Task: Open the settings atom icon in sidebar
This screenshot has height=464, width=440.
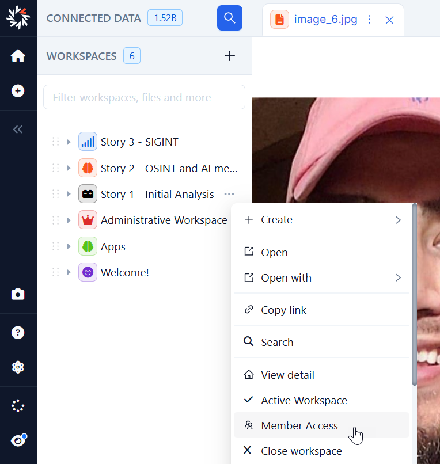Action: click(18, 367)
